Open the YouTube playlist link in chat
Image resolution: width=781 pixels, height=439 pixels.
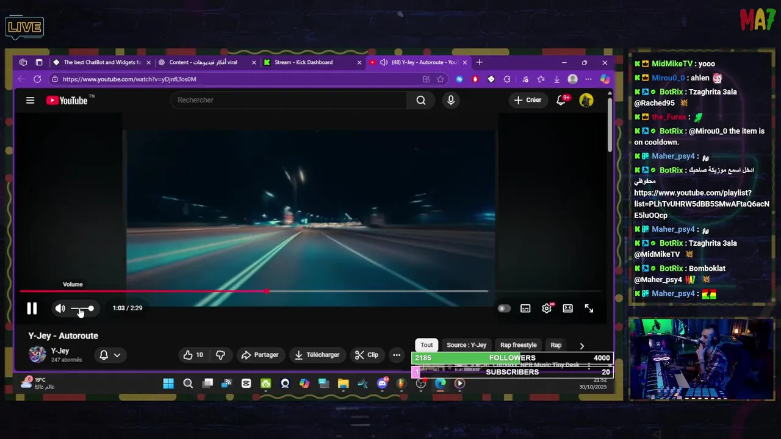[x=702, y=204]
